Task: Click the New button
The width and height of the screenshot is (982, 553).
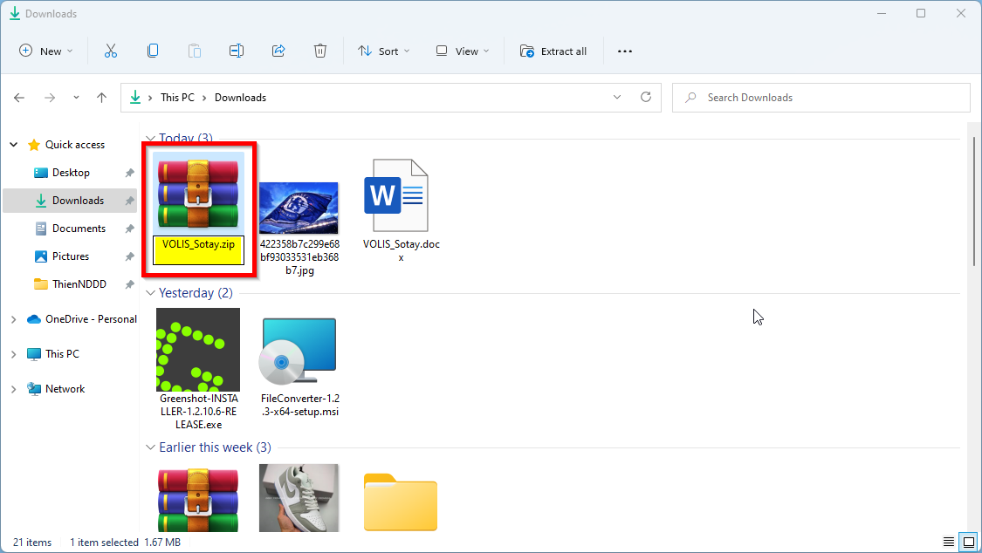Action: (x=46, y=51)
